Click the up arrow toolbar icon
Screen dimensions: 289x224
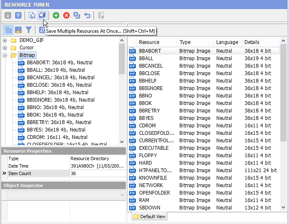(x=18, y=15)
